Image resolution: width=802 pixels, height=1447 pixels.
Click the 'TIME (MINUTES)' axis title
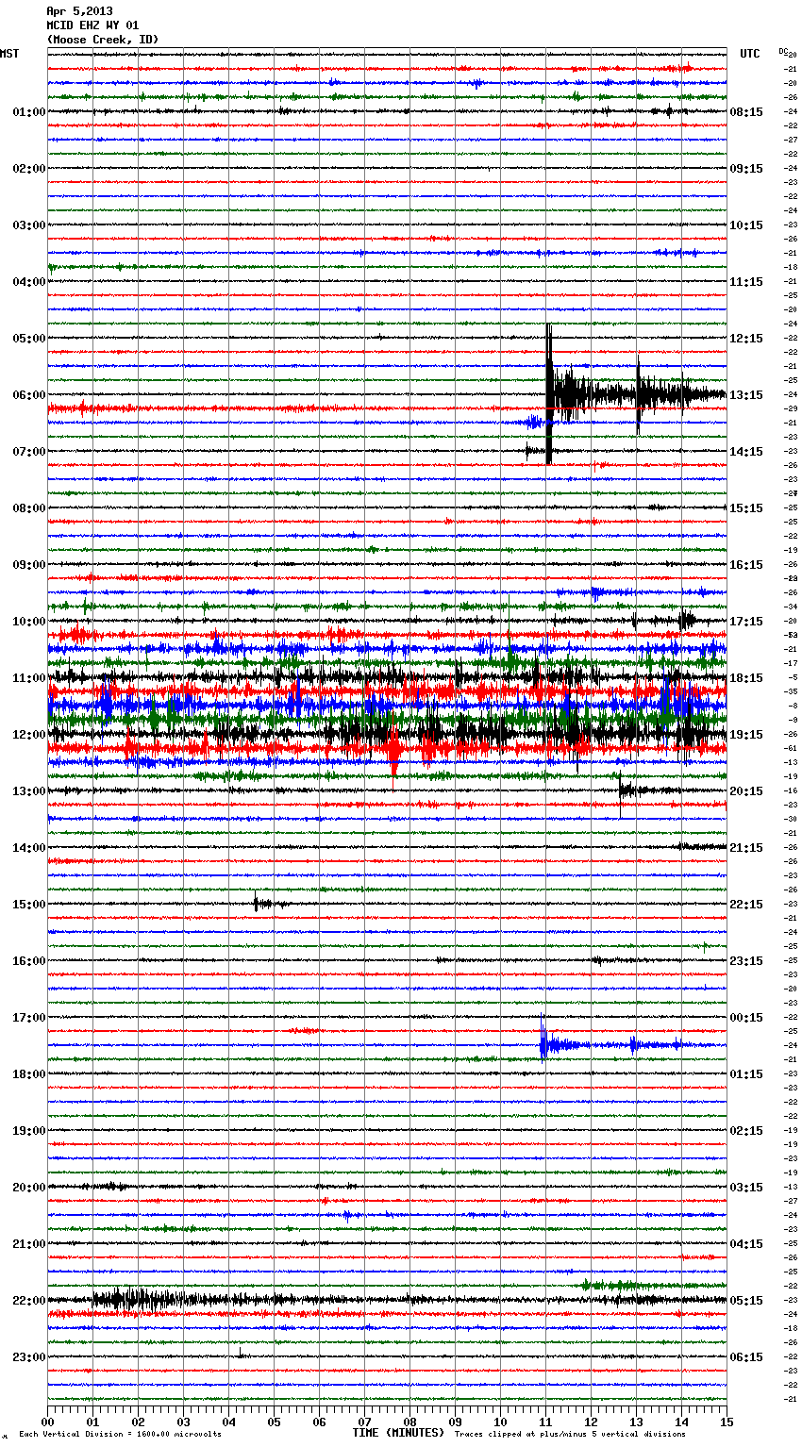[398, 1433]
